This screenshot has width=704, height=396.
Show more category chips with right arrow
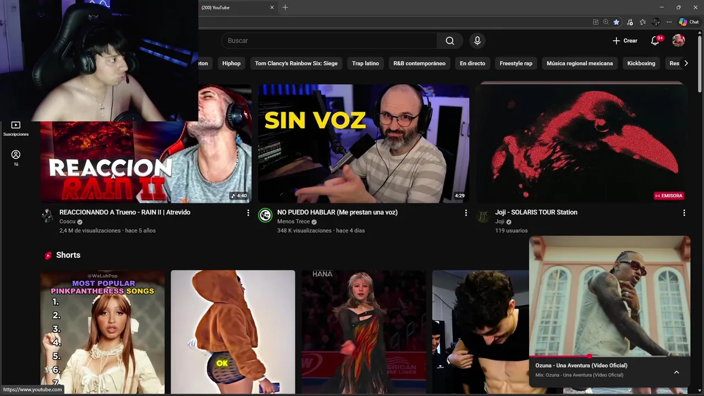pos(686,63)
